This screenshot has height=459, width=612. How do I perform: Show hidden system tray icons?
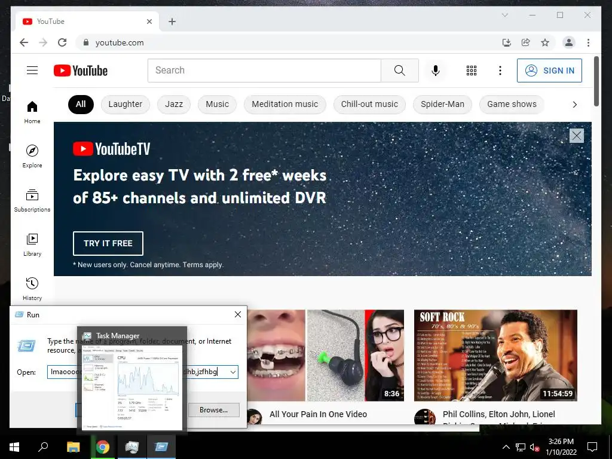click(x=506, y=447)
